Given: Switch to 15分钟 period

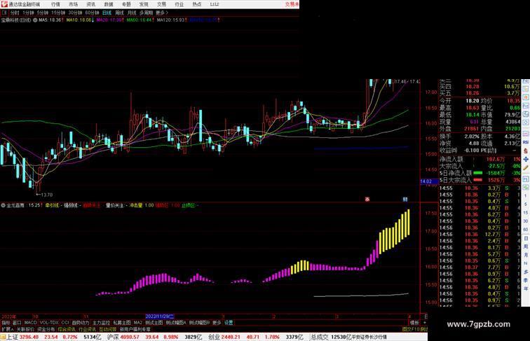Looking at the screenshot, I should pos(58,13).
